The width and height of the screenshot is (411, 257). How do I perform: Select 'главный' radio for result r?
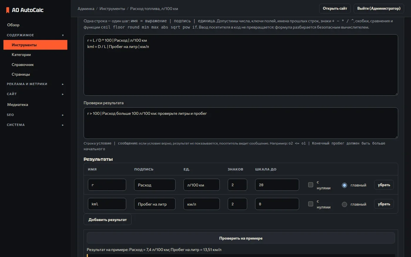[x=345, y=185]
